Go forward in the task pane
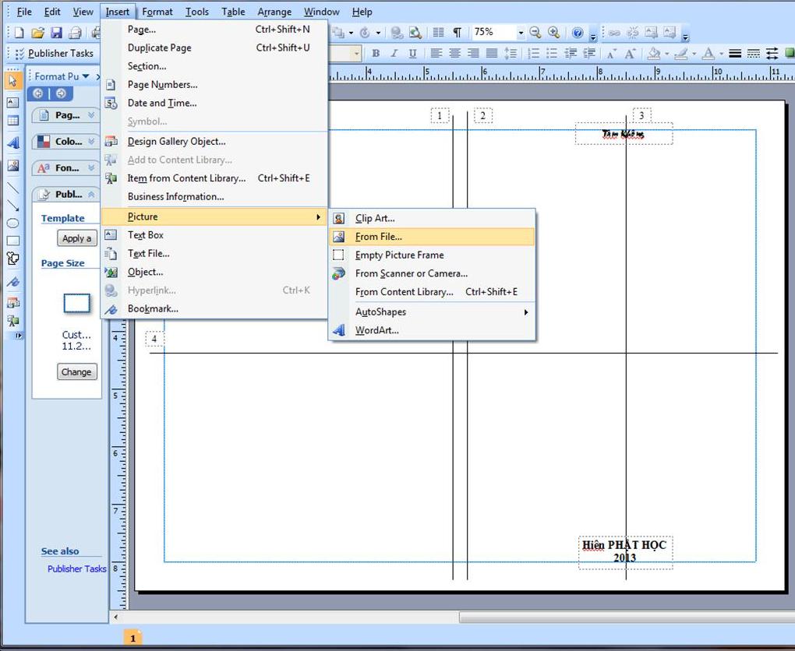The width and height of the screenshot is (795, 651). tap(61, 93)
